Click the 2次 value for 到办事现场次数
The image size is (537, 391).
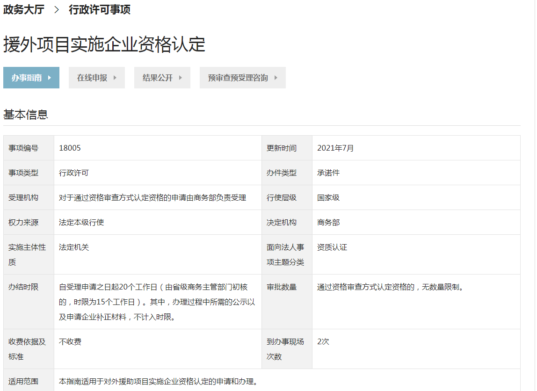323,342
